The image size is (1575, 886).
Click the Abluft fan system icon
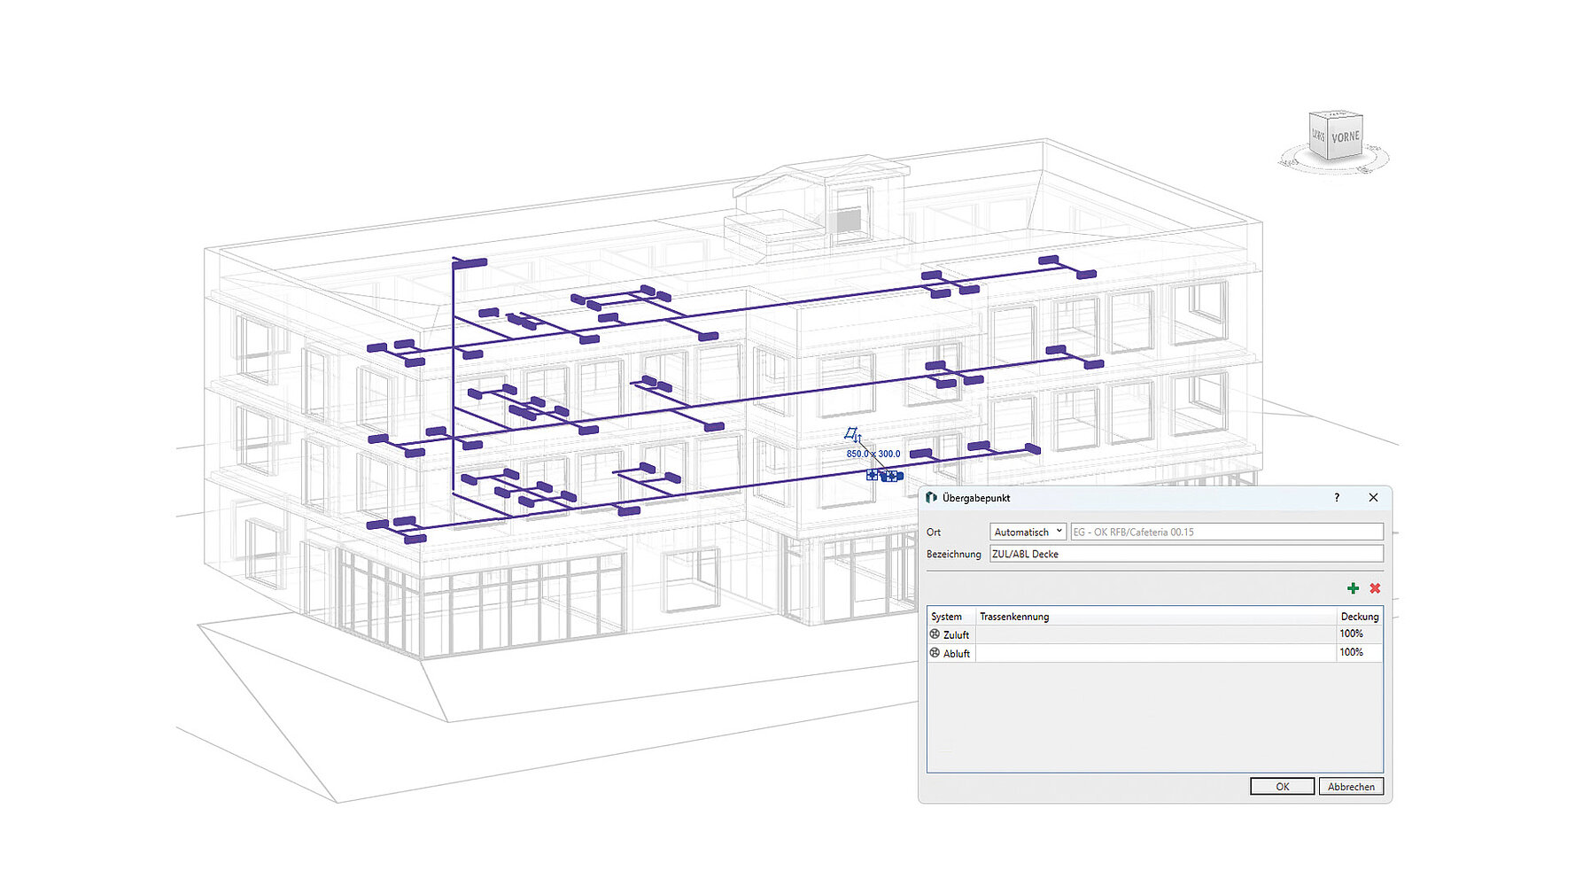pos(935,653)
